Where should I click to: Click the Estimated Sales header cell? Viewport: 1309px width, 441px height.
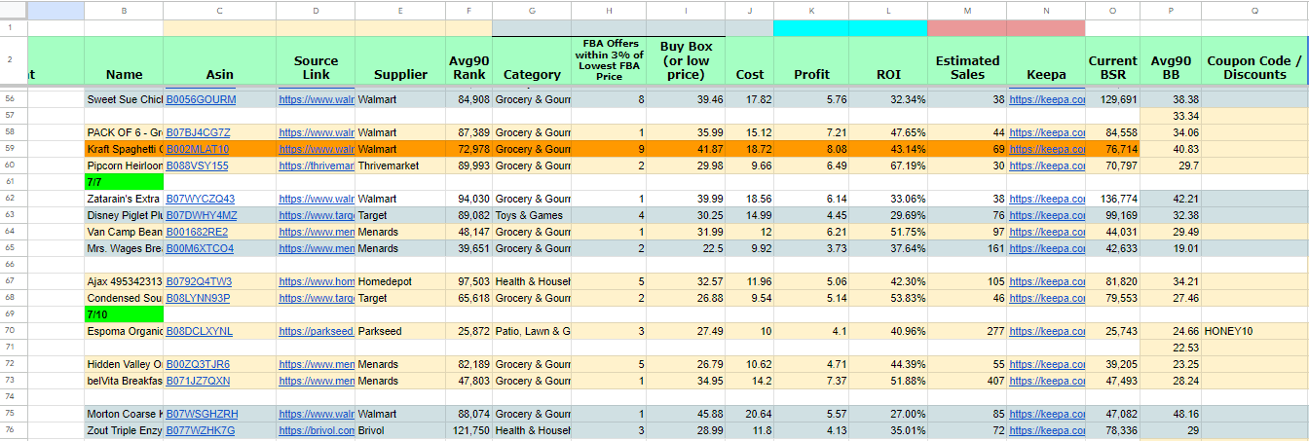point(967,67)
